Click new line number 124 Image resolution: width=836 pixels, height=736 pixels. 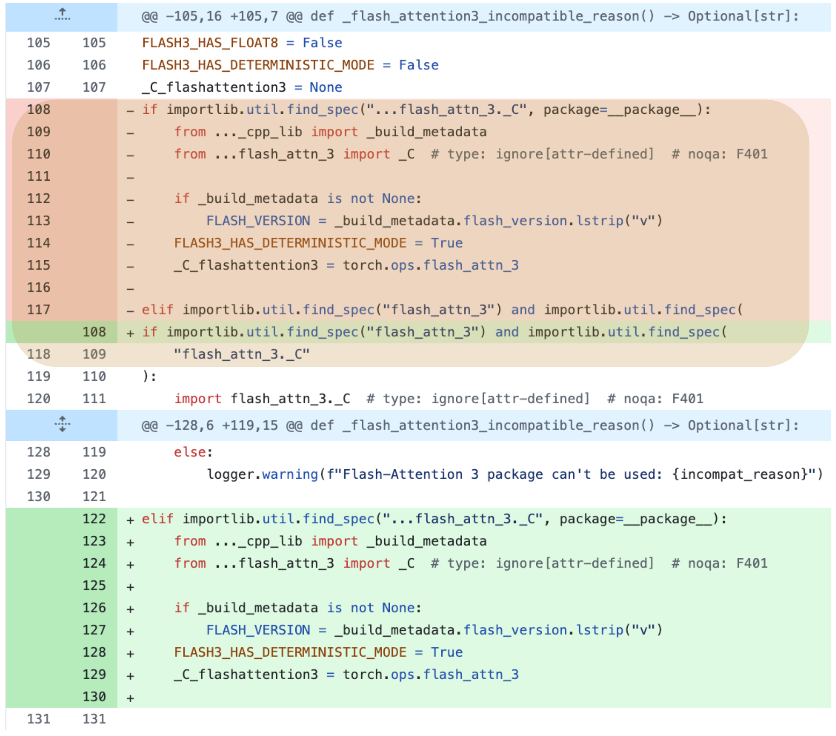(94, 563)
